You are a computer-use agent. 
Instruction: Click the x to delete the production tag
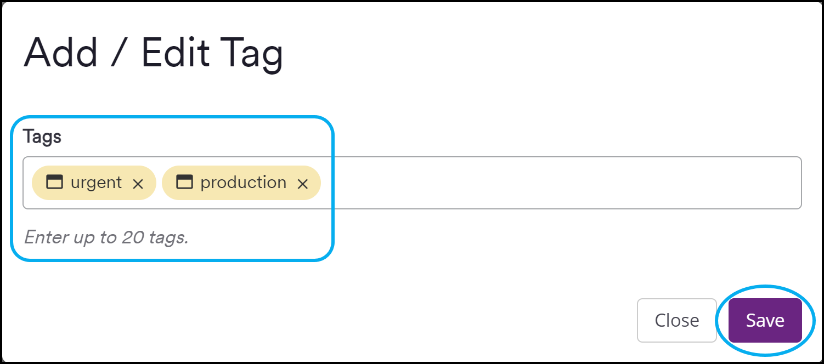click(303, 184)
